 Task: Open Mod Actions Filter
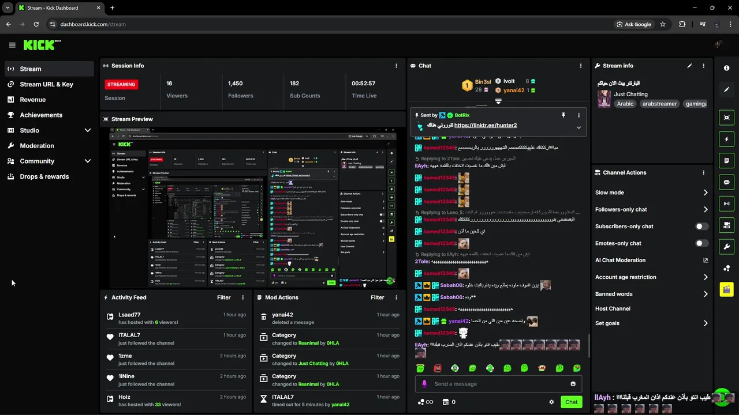[377, 297]
